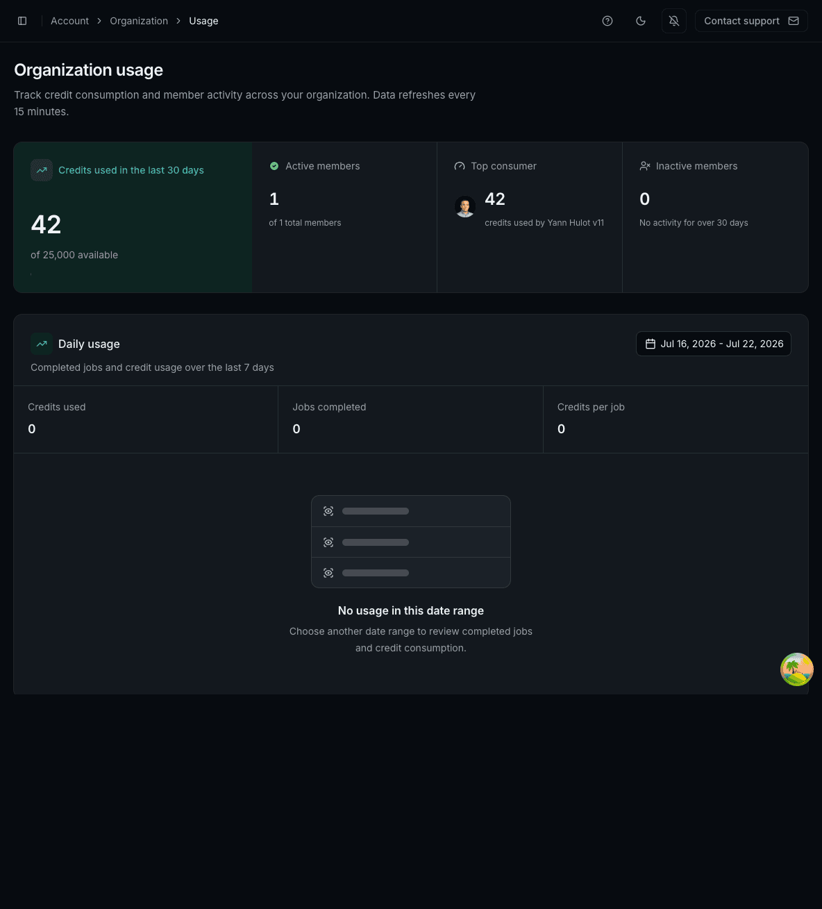Open the floating palm tree widget button

coord(797,669)
